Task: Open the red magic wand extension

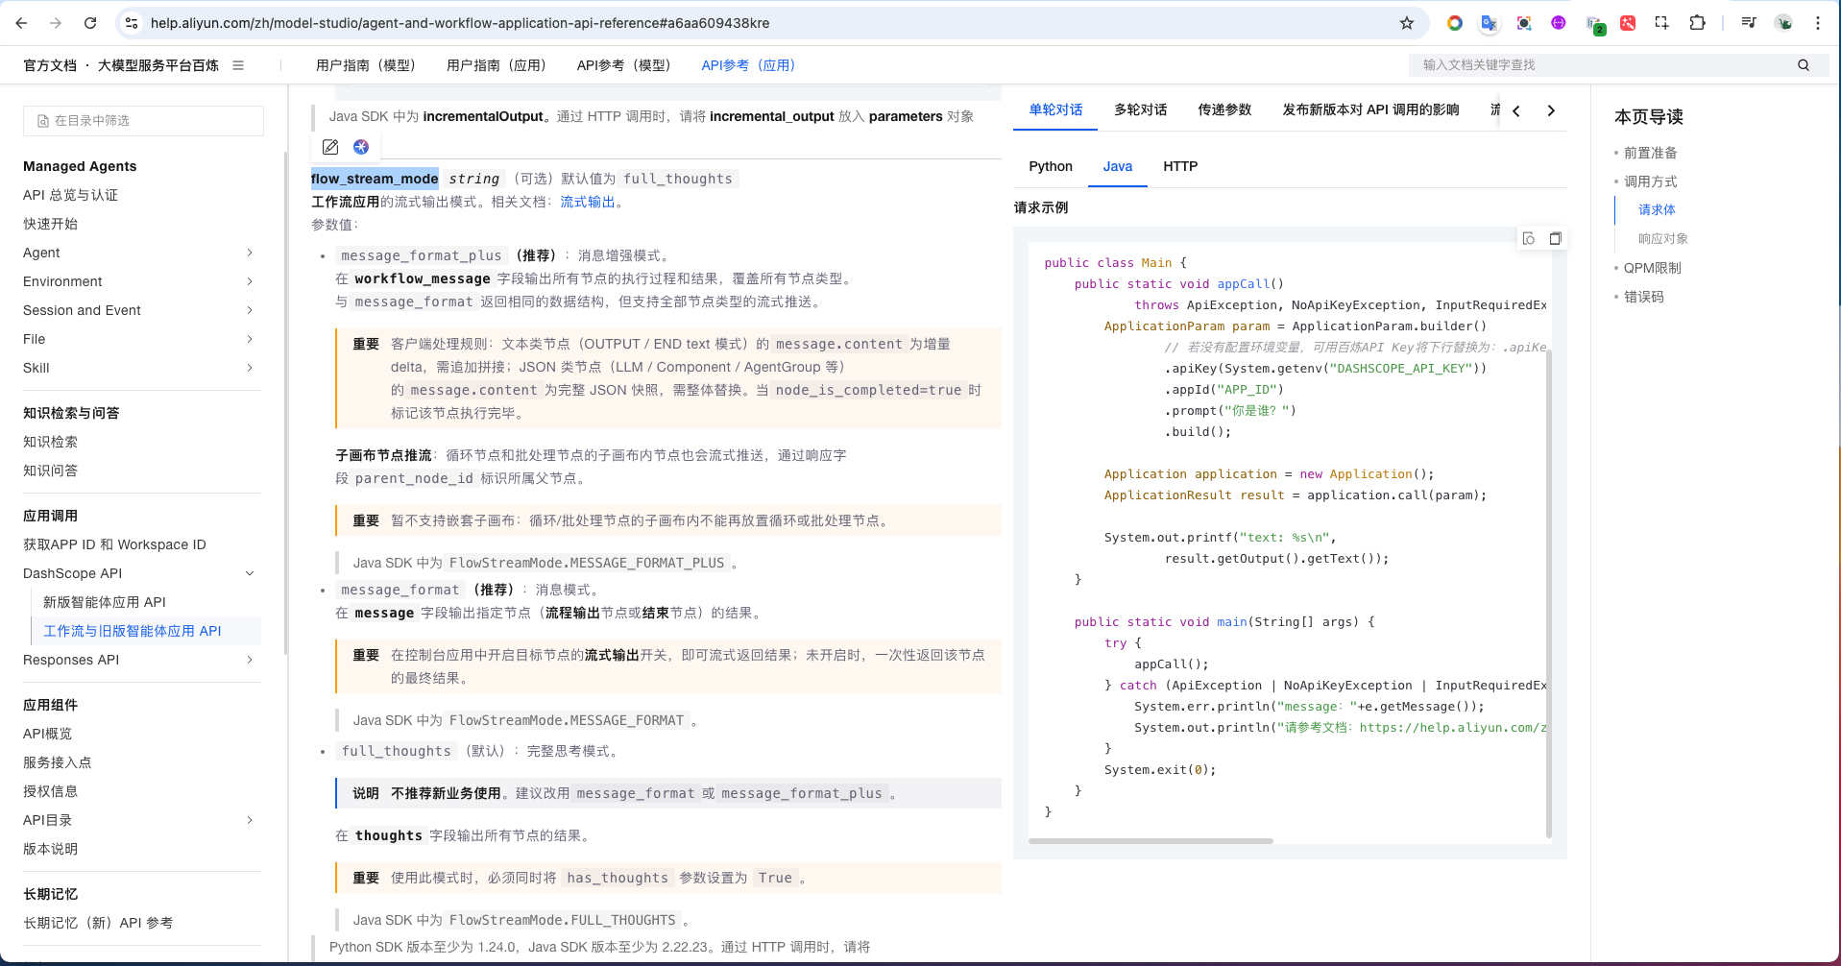Action: pos(1628,23)
